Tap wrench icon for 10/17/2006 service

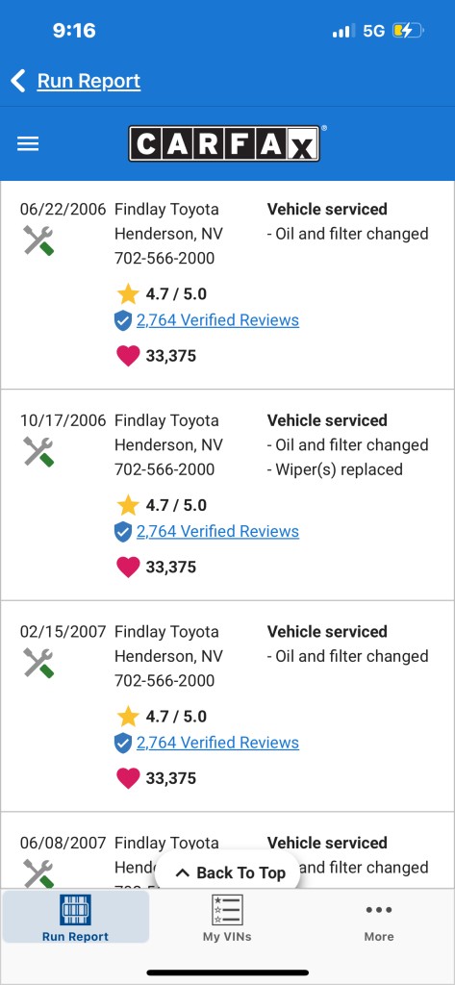pos(38,451)
